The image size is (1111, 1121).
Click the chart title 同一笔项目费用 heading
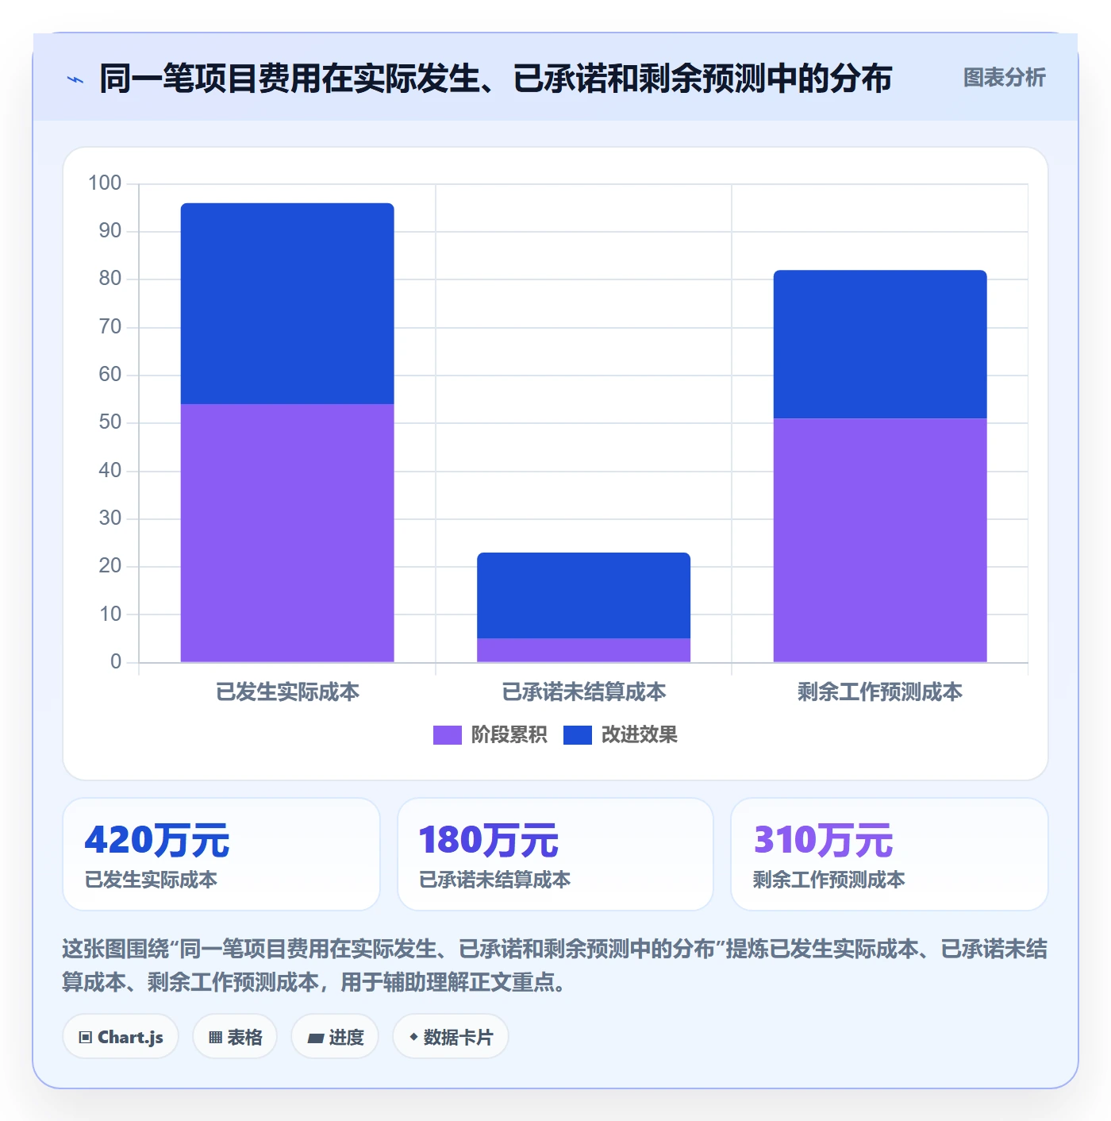[496, 79]
